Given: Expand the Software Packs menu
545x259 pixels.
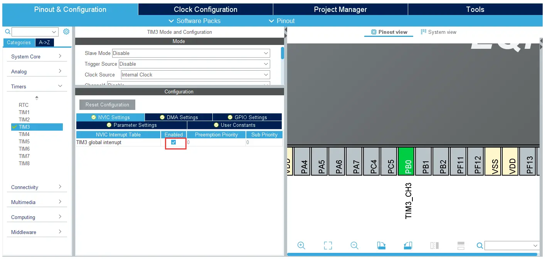Looking at the screenshot, I should click(195, 21).
